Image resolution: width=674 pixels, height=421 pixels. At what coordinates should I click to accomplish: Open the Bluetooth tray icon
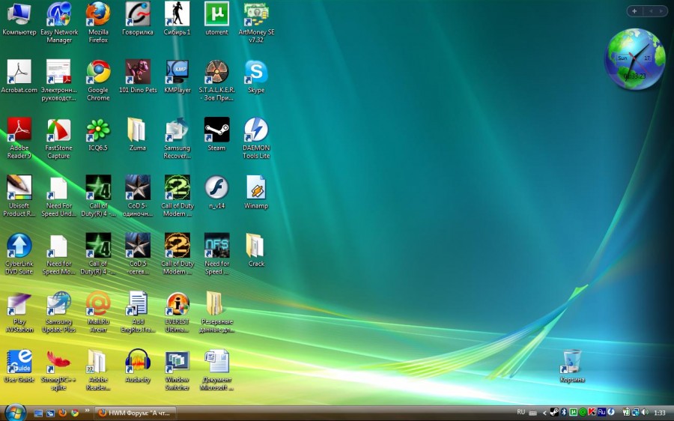coord(564,413)
